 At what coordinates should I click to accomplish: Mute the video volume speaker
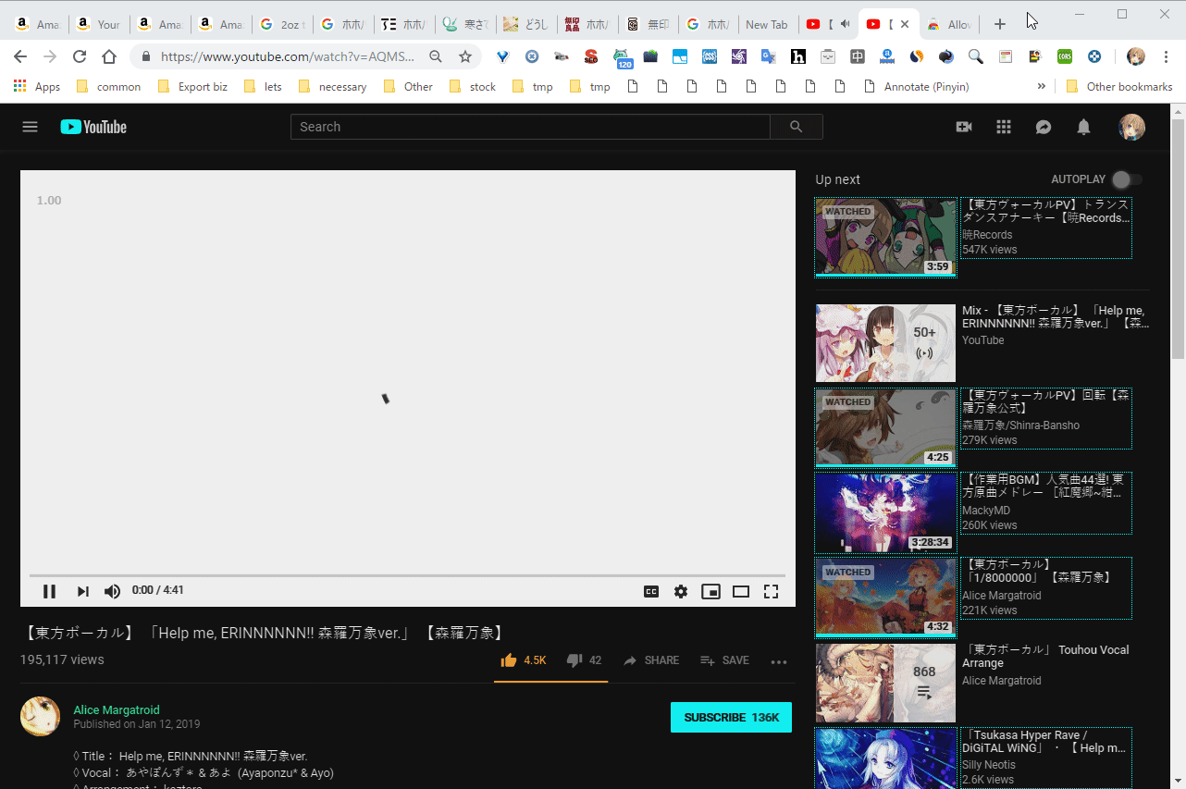tap(112, 592)
